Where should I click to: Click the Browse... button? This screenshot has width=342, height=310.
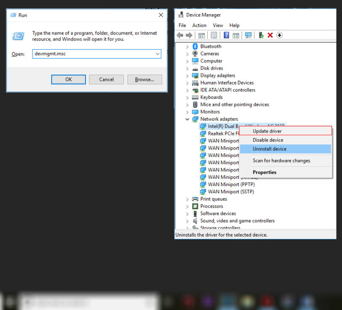pos(144,80)
